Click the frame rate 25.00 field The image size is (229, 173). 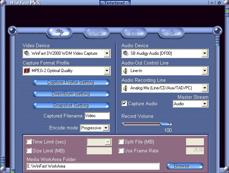click(195, 151)
